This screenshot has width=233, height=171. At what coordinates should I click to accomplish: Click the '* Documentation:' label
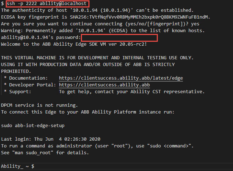coord(26,78)
